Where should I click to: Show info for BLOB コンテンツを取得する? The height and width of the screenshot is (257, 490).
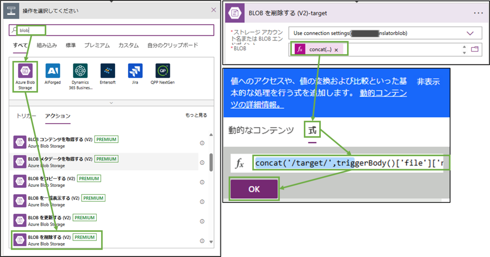[x=202, y=143]
